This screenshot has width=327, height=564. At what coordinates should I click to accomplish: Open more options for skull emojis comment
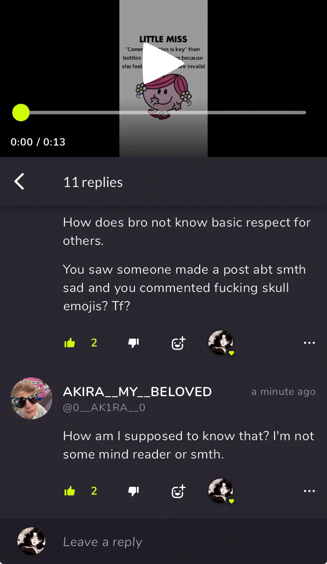tap(309, 343)
